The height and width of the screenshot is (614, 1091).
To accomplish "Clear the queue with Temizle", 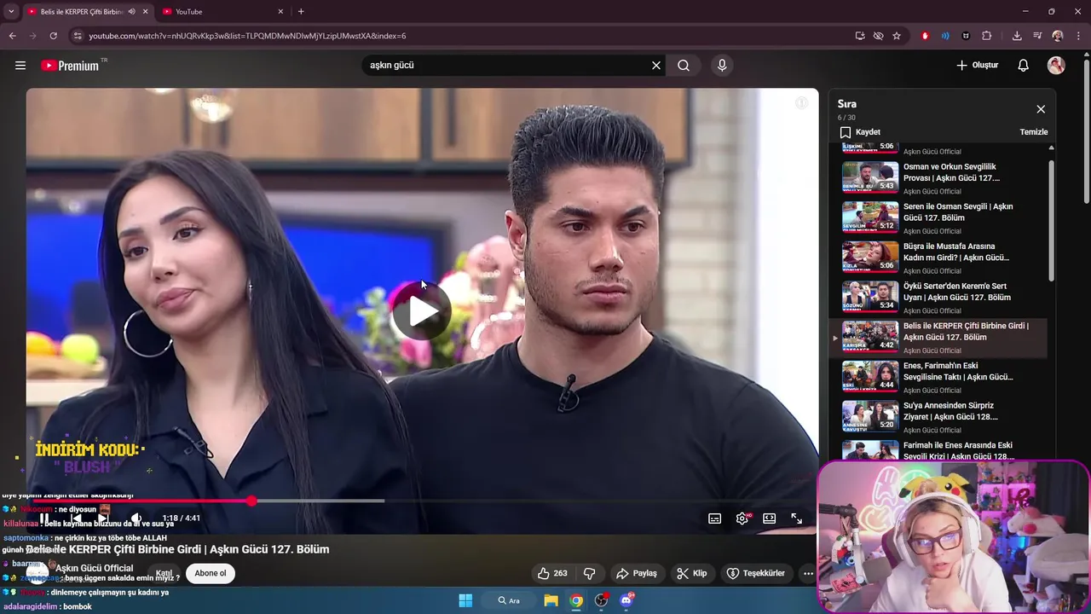I will point(1034,132).
